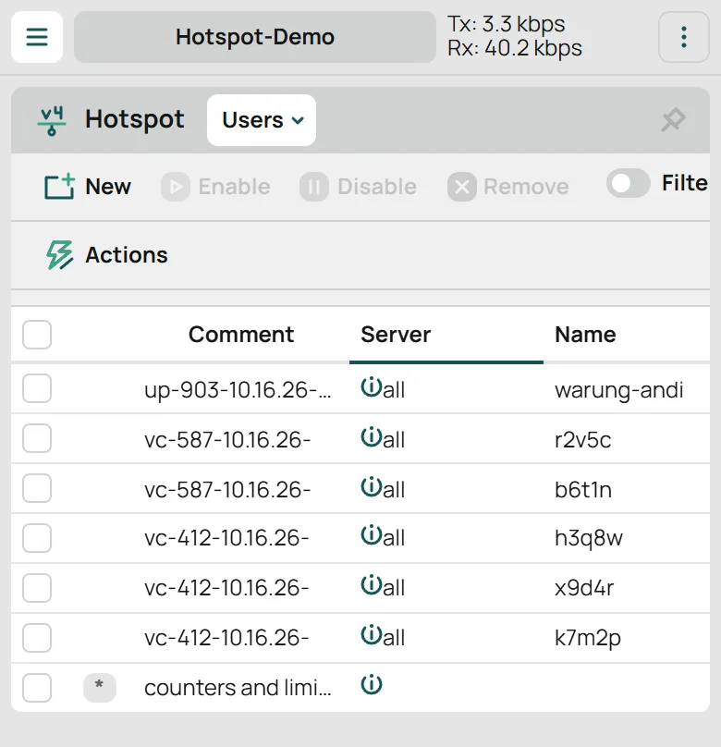Open user warung-andi
Screen dimensions: 721x747
[x=619, y=390]
